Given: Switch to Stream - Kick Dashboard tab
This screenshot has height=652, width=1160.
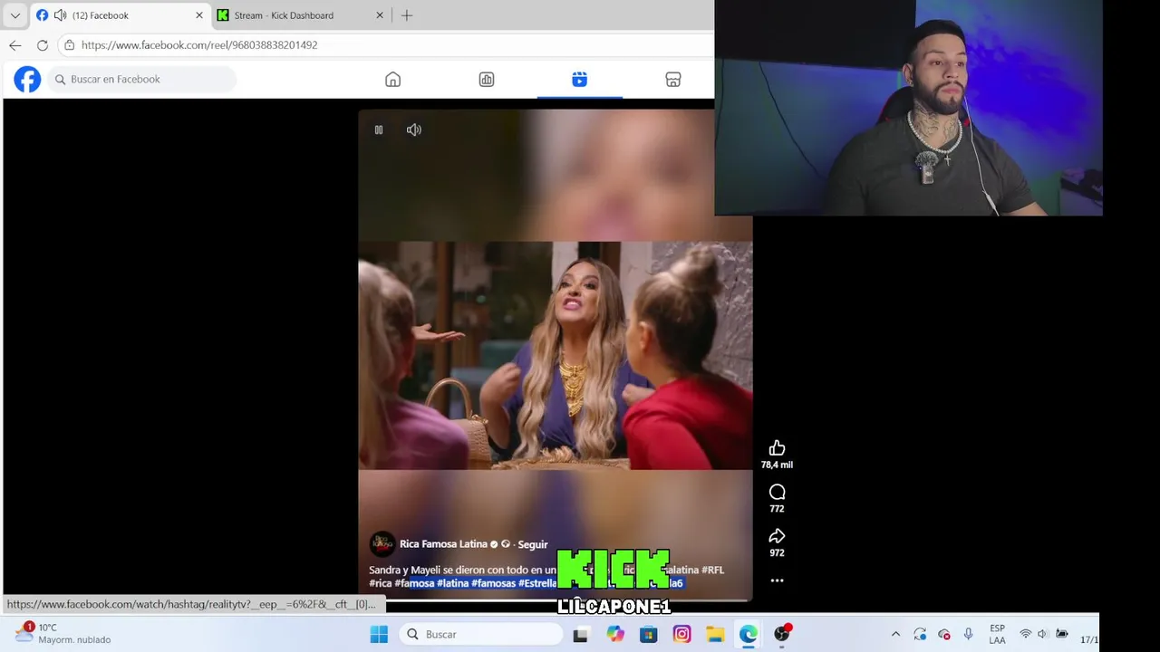Looking at the screenshot, I should coord(302,15).
